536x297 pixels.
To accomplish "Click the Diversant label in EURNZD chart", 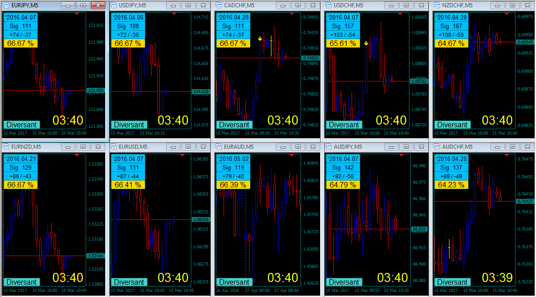I will pyautogui.click(x=21, y=282).
